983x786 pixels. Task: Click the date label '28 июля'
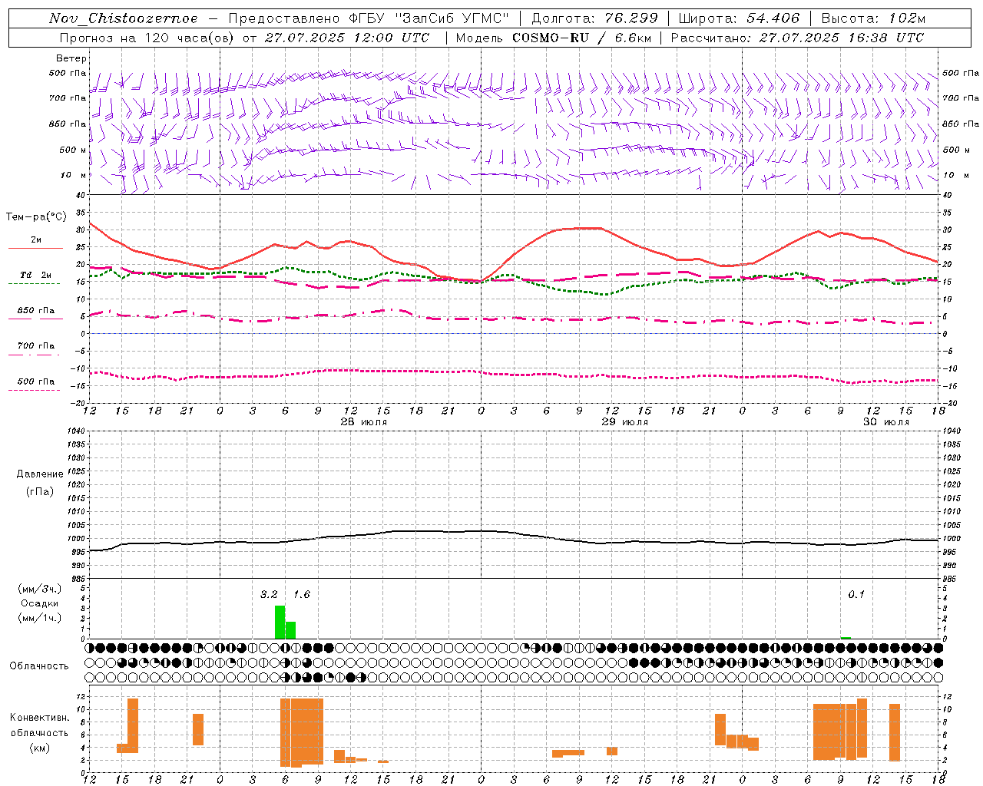(x=365, y=422)
